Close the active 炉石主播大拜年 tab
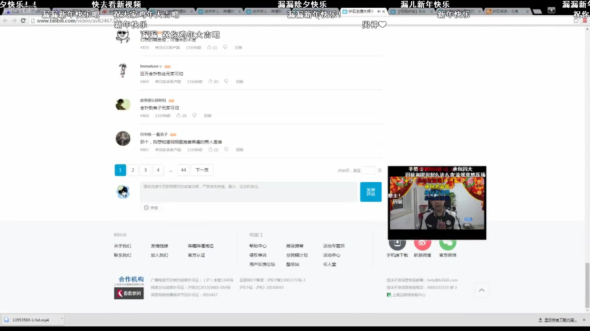Image resolution: width=590 pixels, height=331 pixels. (383, 11)
